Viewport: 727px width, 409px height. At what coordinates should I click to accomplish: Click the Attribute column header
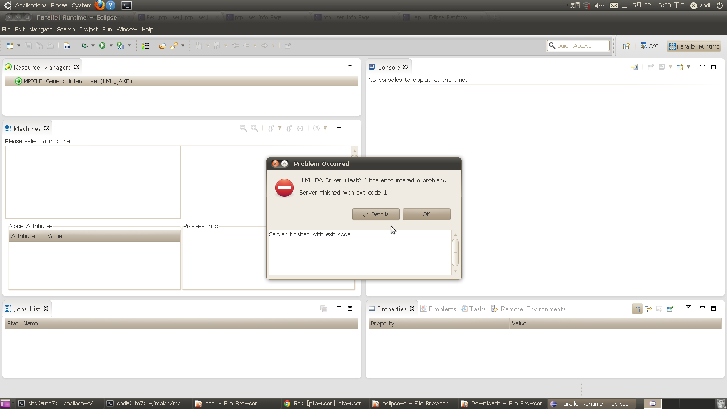pyautogui.click(x=27, y=236)
